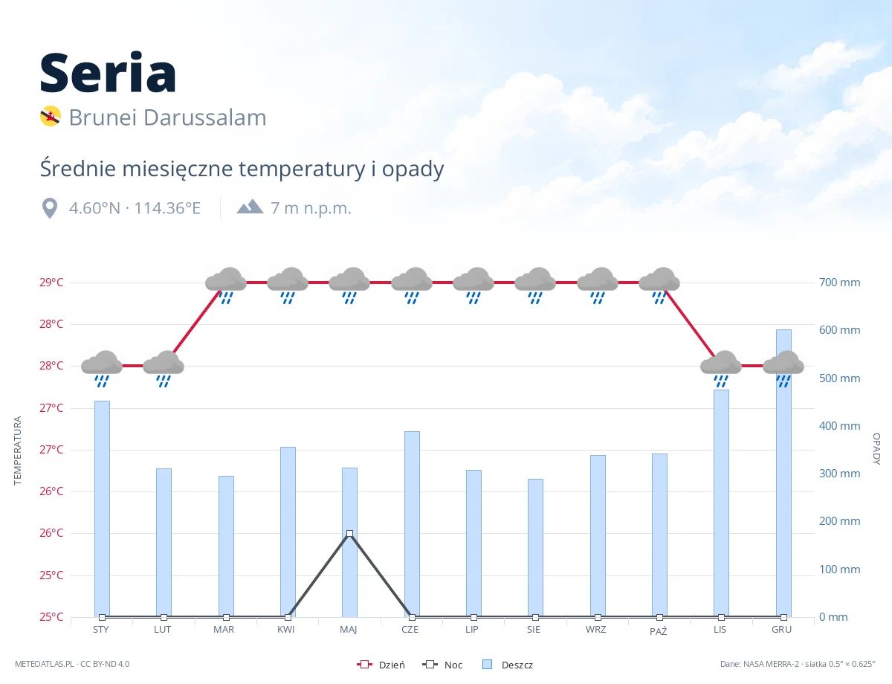Click the KWI rainfall bar
This screenshot has width=892, height=684.
click(288, 532)
